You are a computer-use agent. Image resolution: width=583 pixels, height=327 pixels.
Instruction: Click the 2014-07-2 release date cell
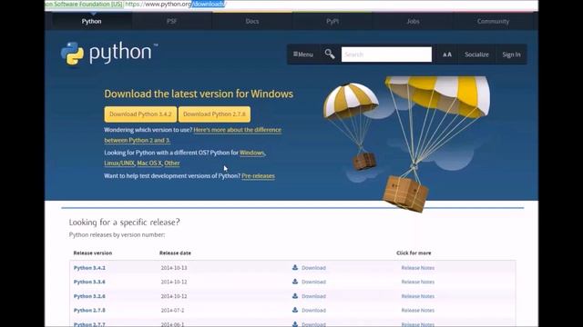point(172,311)
